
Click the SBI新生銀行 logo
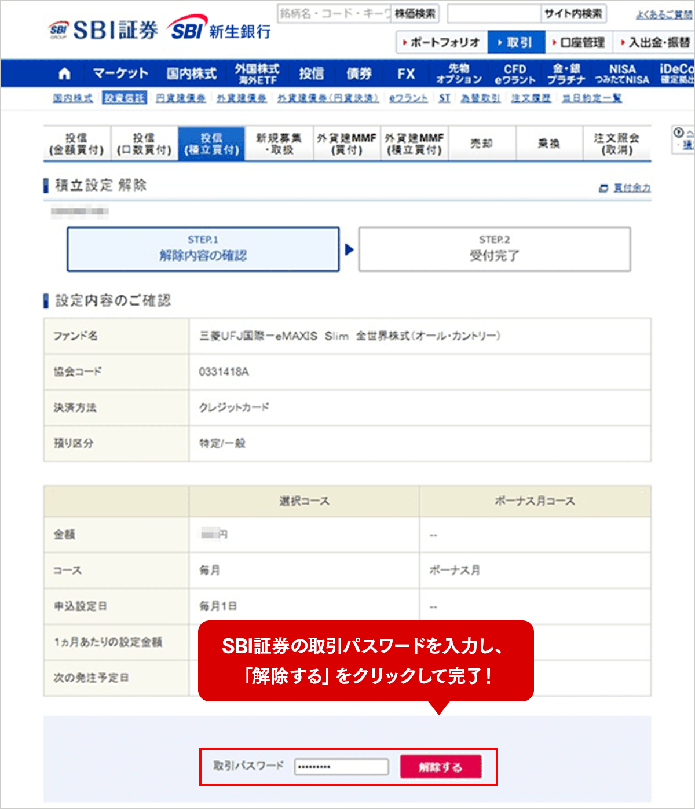click(220, 29)
